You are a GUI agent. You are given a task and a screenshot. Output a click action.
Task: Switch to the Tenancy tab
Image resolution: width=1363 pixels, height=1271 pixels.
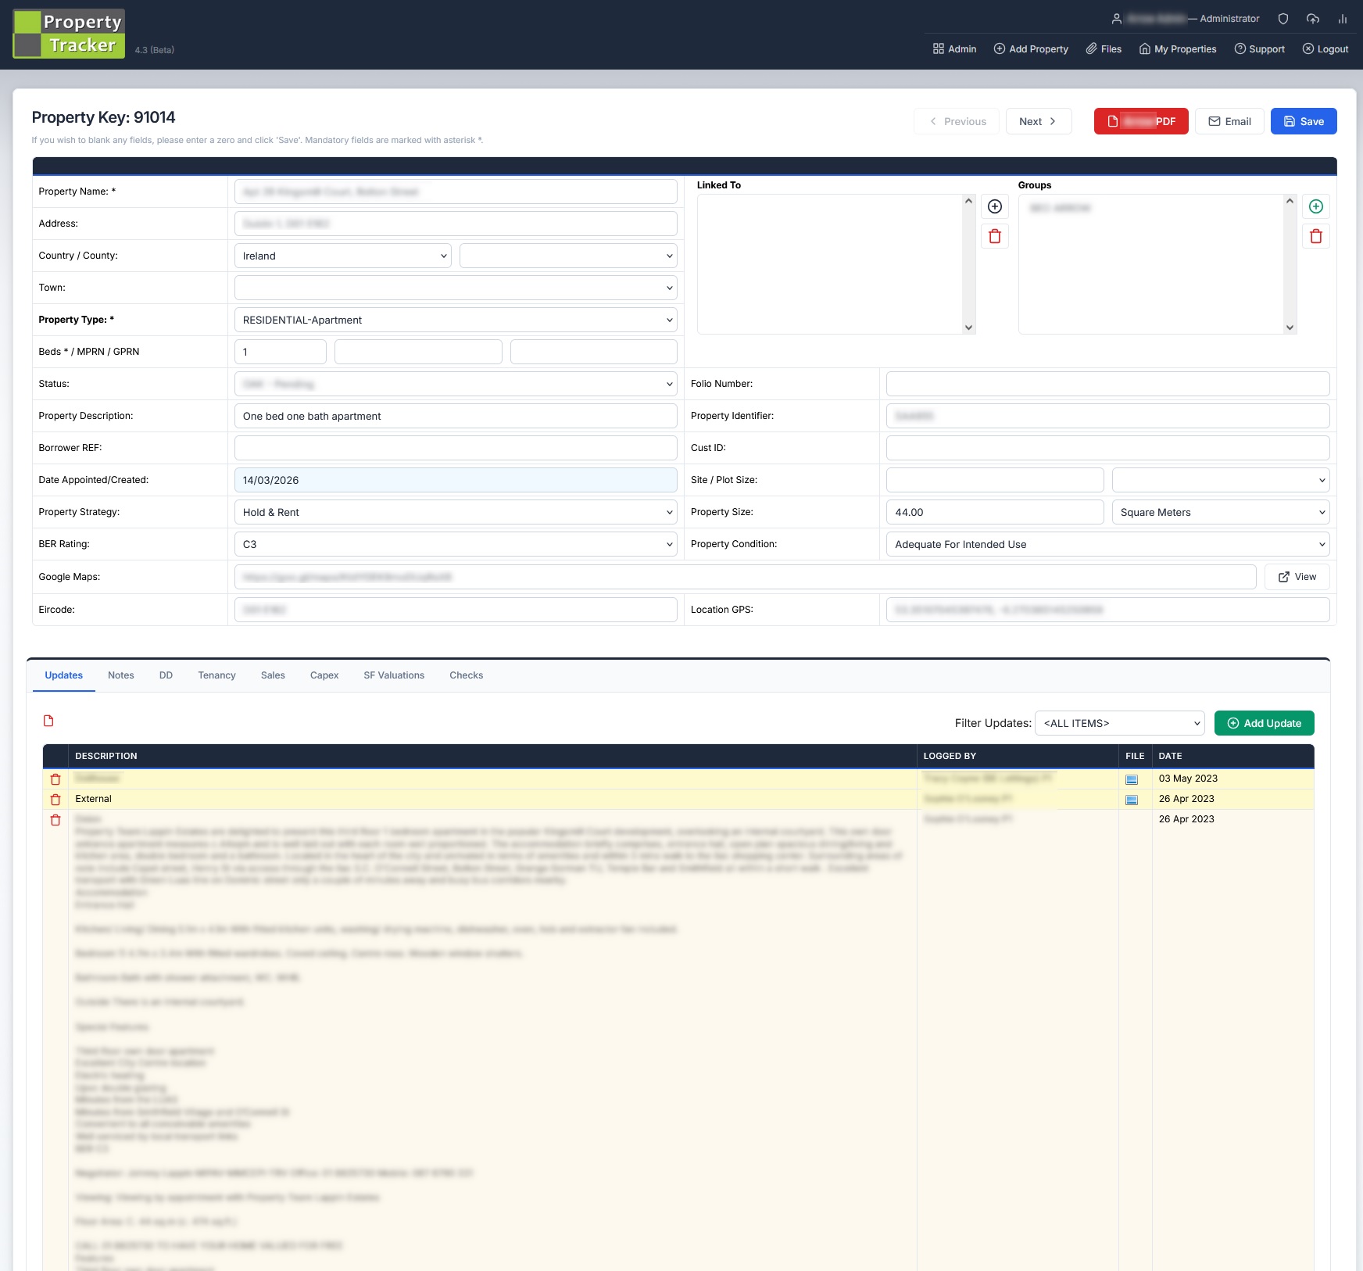[216, 675]
